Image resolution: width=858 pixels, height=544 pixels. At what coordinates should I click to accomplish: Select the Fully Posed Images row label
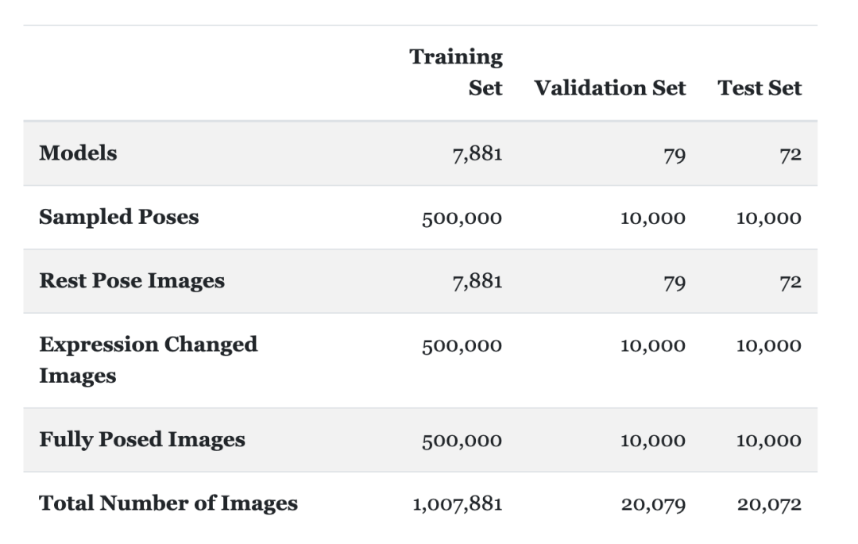(141, 440)
